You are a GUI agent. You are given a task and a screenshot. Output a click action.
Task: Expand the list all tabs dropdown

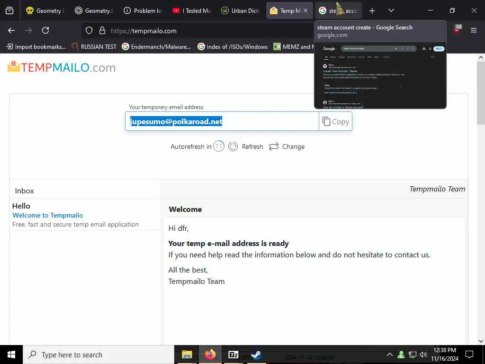coord(391,10)
